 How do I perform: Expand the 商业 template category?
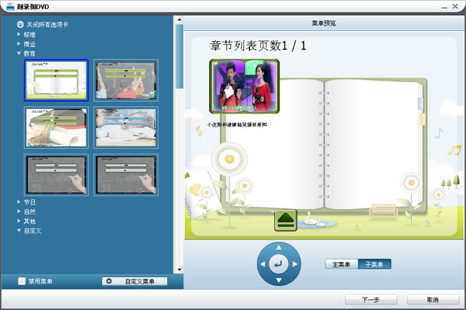click(x=19, y=44)
